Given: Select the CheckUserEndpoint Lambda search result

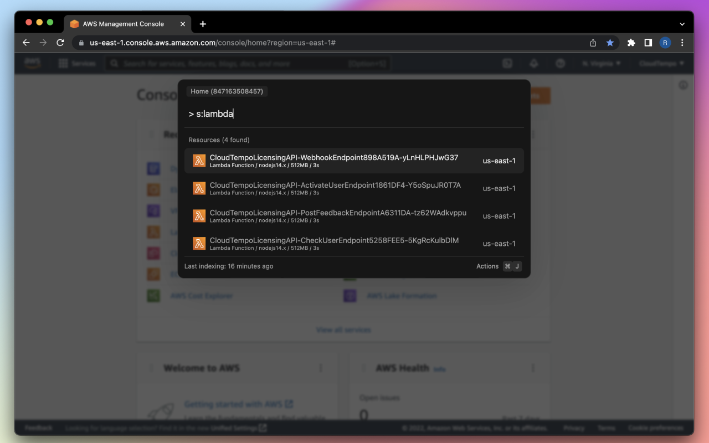Looking at the screenshot, I should pyautogui.click(x=354, y=243).
